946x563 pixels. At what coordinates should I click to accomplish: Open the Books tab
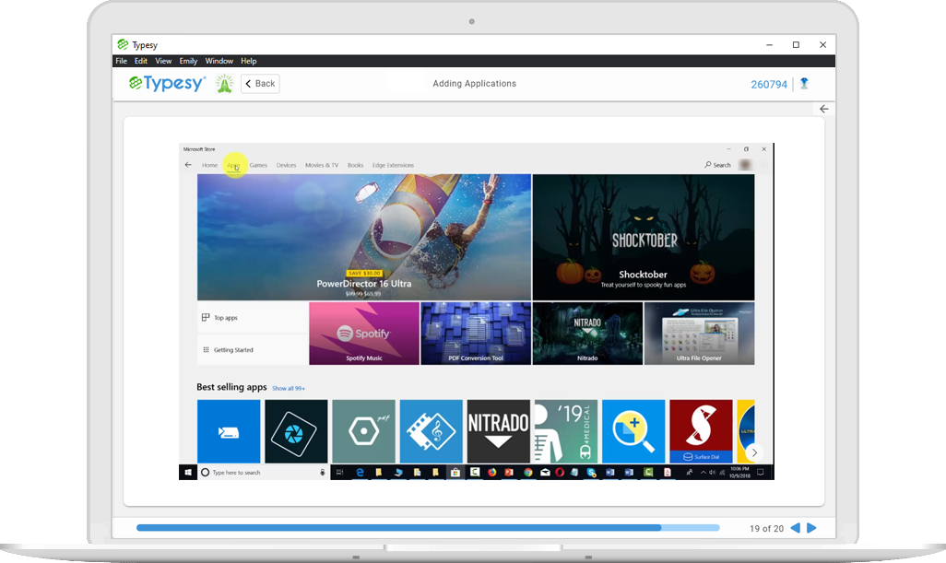[x=355, y=165]
